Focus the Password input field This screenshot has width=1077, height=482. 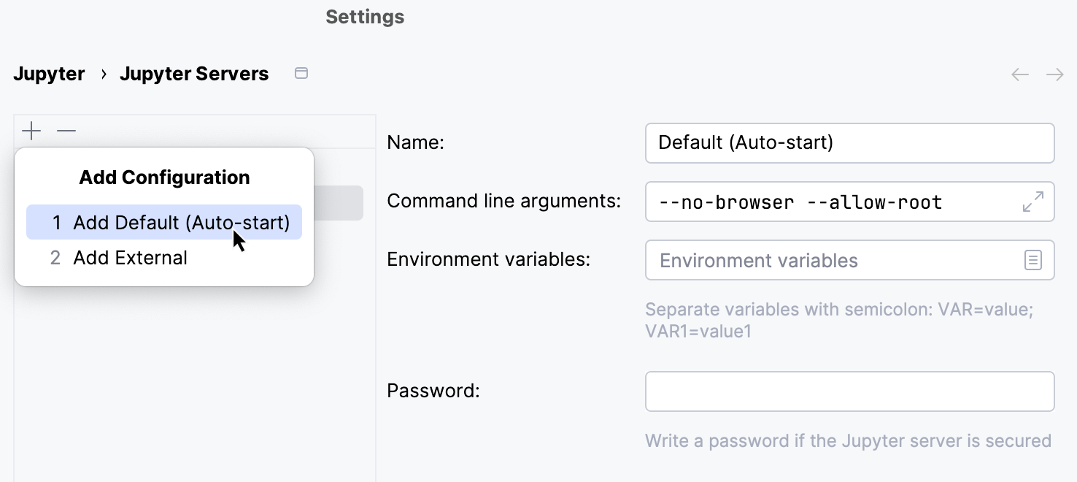click(x=849, y=391)
